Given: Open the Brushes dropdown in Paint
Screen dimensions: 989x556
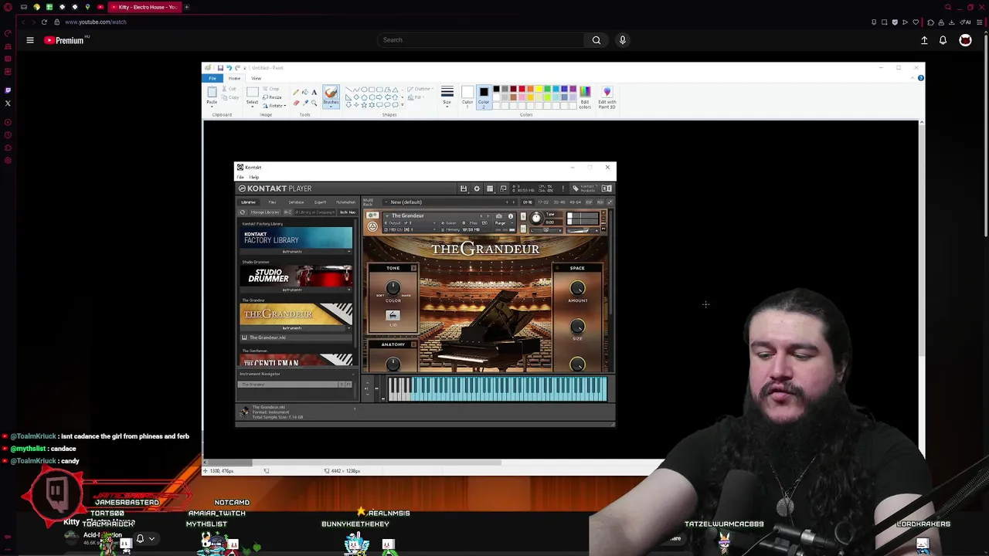Looking at the screenshot, I should pos(331,97).
